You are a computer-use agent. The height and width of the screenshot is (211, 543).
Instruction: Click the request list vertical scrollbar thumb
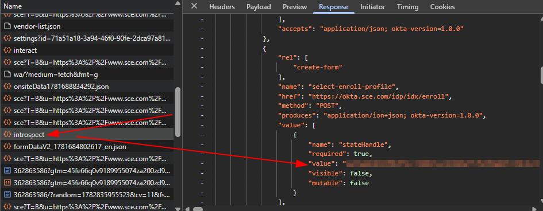coord(178,112)
